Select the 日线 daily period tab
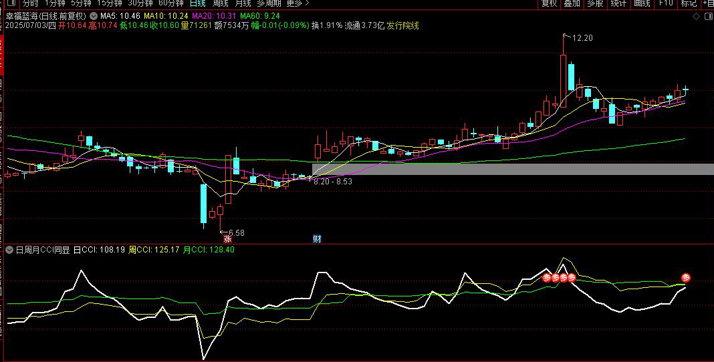This screenshot has height=362, width=714. point(198,3)
